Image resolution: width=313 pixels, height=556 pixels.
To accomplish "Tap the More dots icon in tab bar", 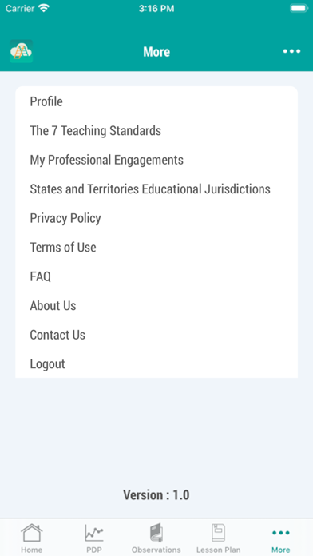I will click(x=281, y=533).
